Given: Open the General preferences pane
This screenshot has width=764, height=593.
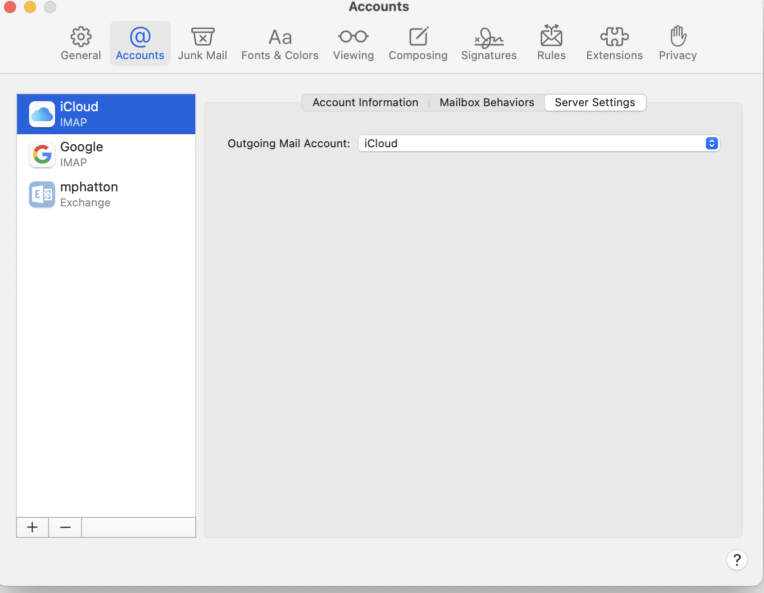Looking at the screenshot, I should (81, 44).
